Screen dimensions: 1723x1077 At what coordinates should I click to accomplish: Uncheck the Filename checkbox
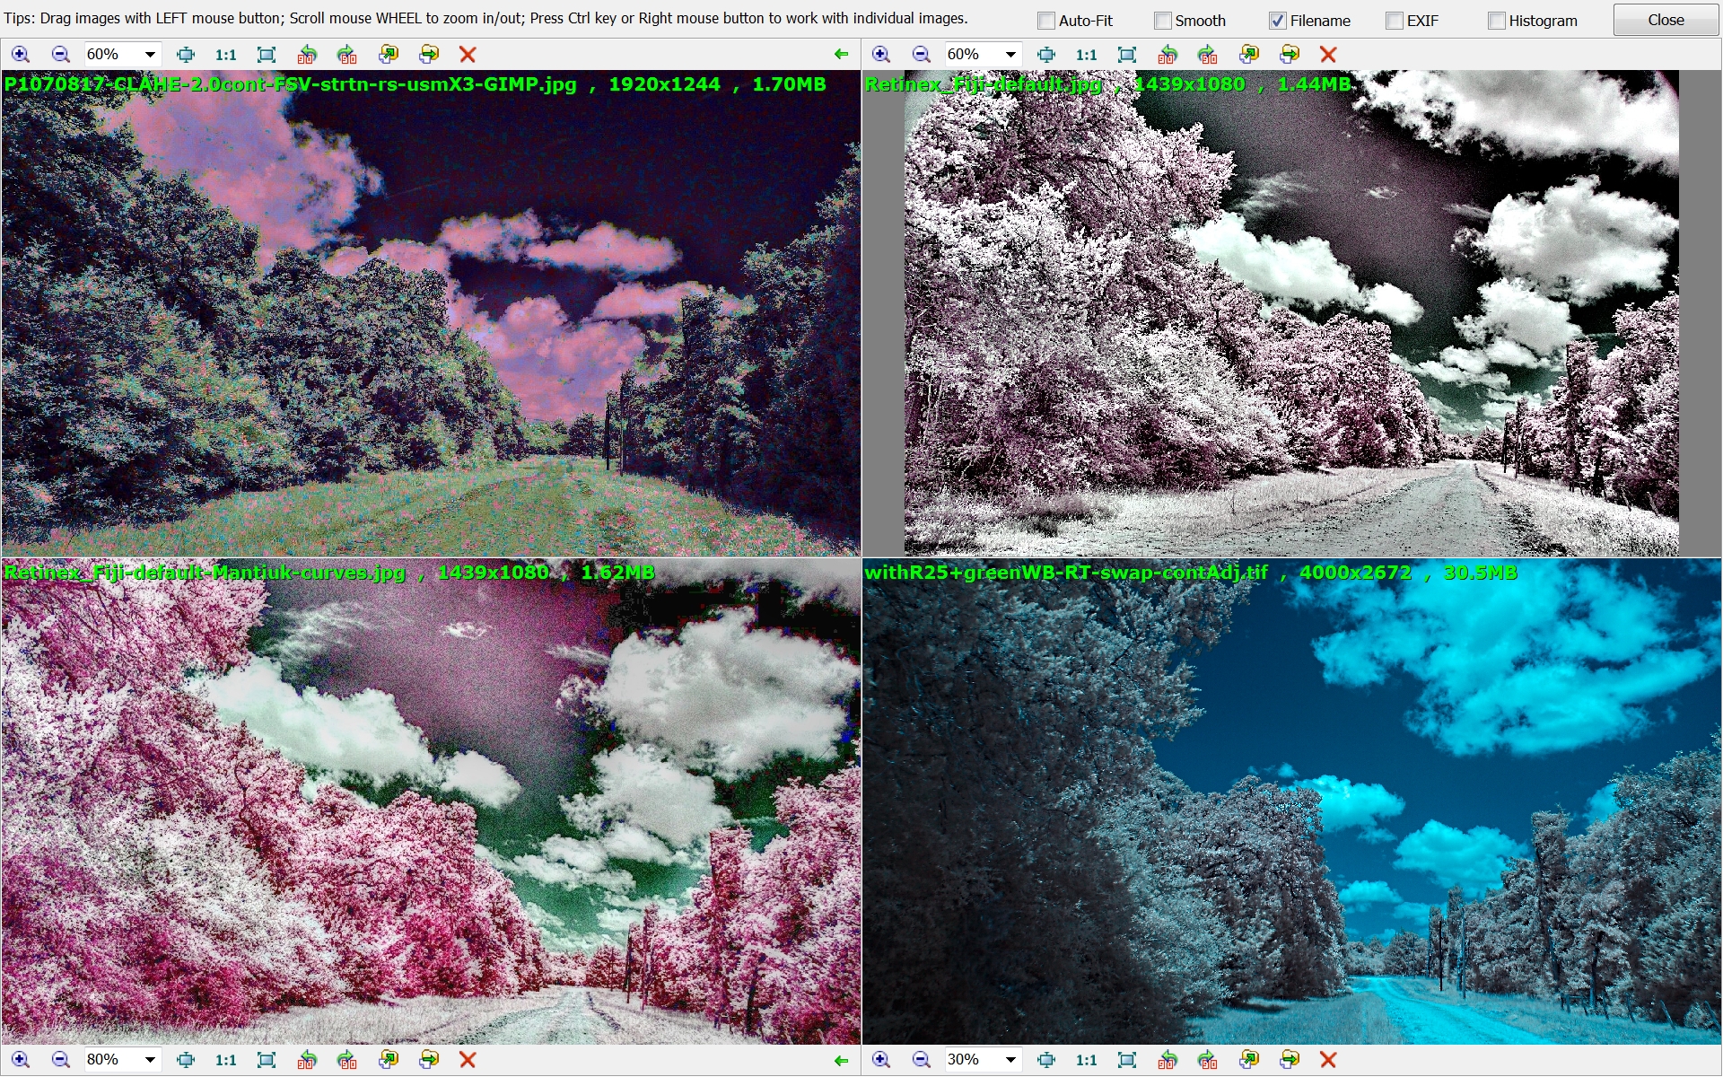click(x=1278, y=21)
